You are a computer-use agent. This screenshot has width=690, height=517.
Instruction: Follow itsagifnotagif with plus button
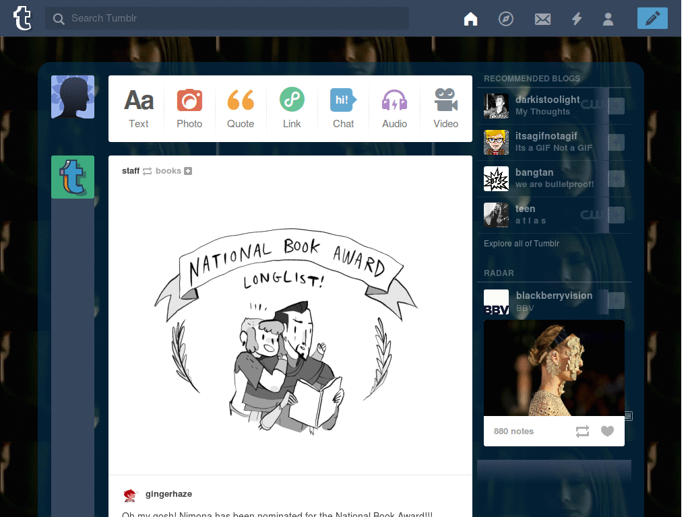616,143
